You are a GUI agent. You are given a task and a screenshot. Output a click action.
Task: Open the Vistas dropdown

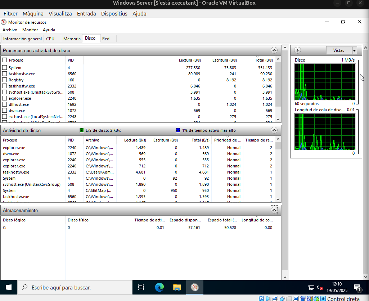tap(354, 50)
